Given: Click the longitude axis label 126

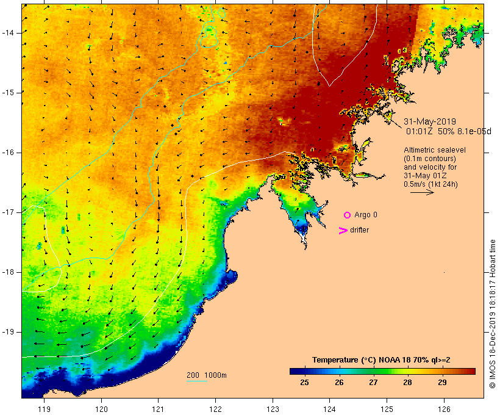Looking at the screenshot, I should point(444,409).
